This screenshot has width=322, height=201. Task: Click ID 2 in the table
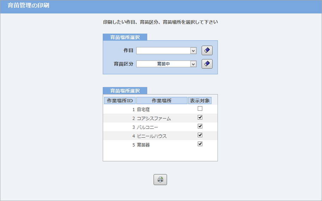click(133, 118)
